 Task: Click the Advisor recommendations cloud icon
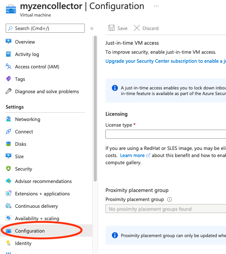(x=8, y=181)
